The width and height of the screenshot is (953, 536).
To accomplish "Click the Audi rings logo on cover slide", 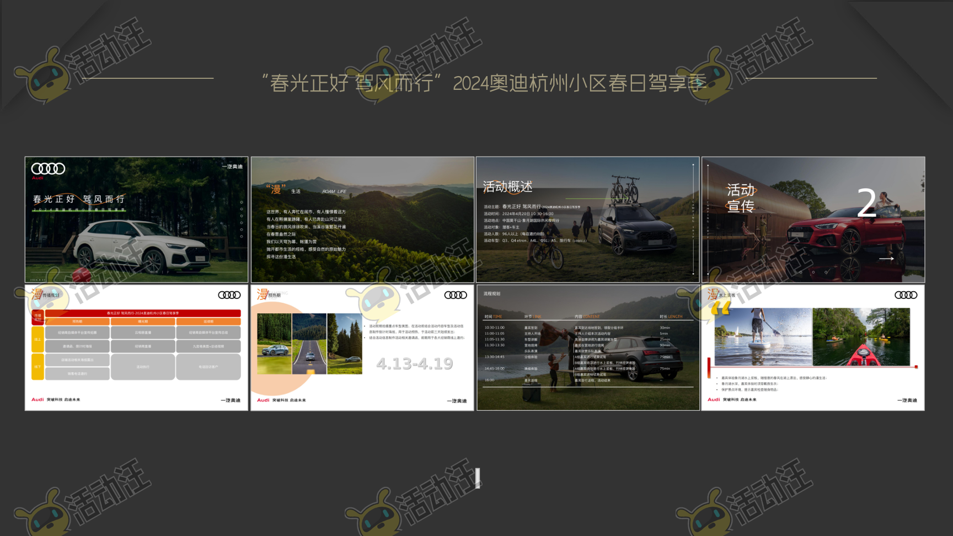I will 48,169.
